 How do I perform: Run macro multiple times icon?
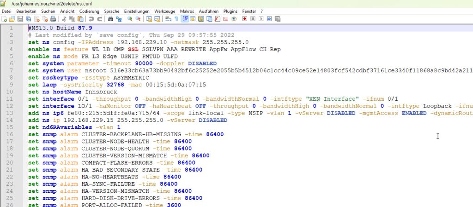click(269, 19)
